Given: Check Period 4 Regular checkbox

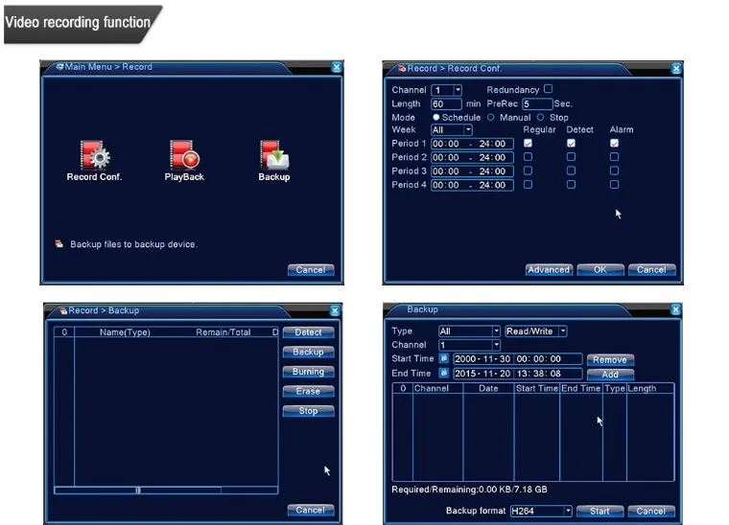Looking at the screenshot, I should pyautogui.click(x=528, y=184).
